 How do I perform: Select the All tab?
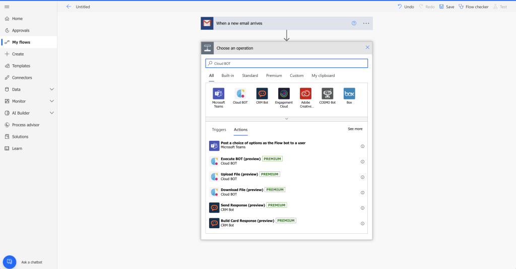coord(211,75)
